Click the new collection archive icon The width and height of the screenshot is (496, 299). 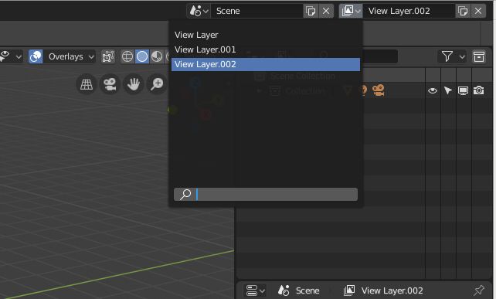pyautogui.click(x=479, y=56)
